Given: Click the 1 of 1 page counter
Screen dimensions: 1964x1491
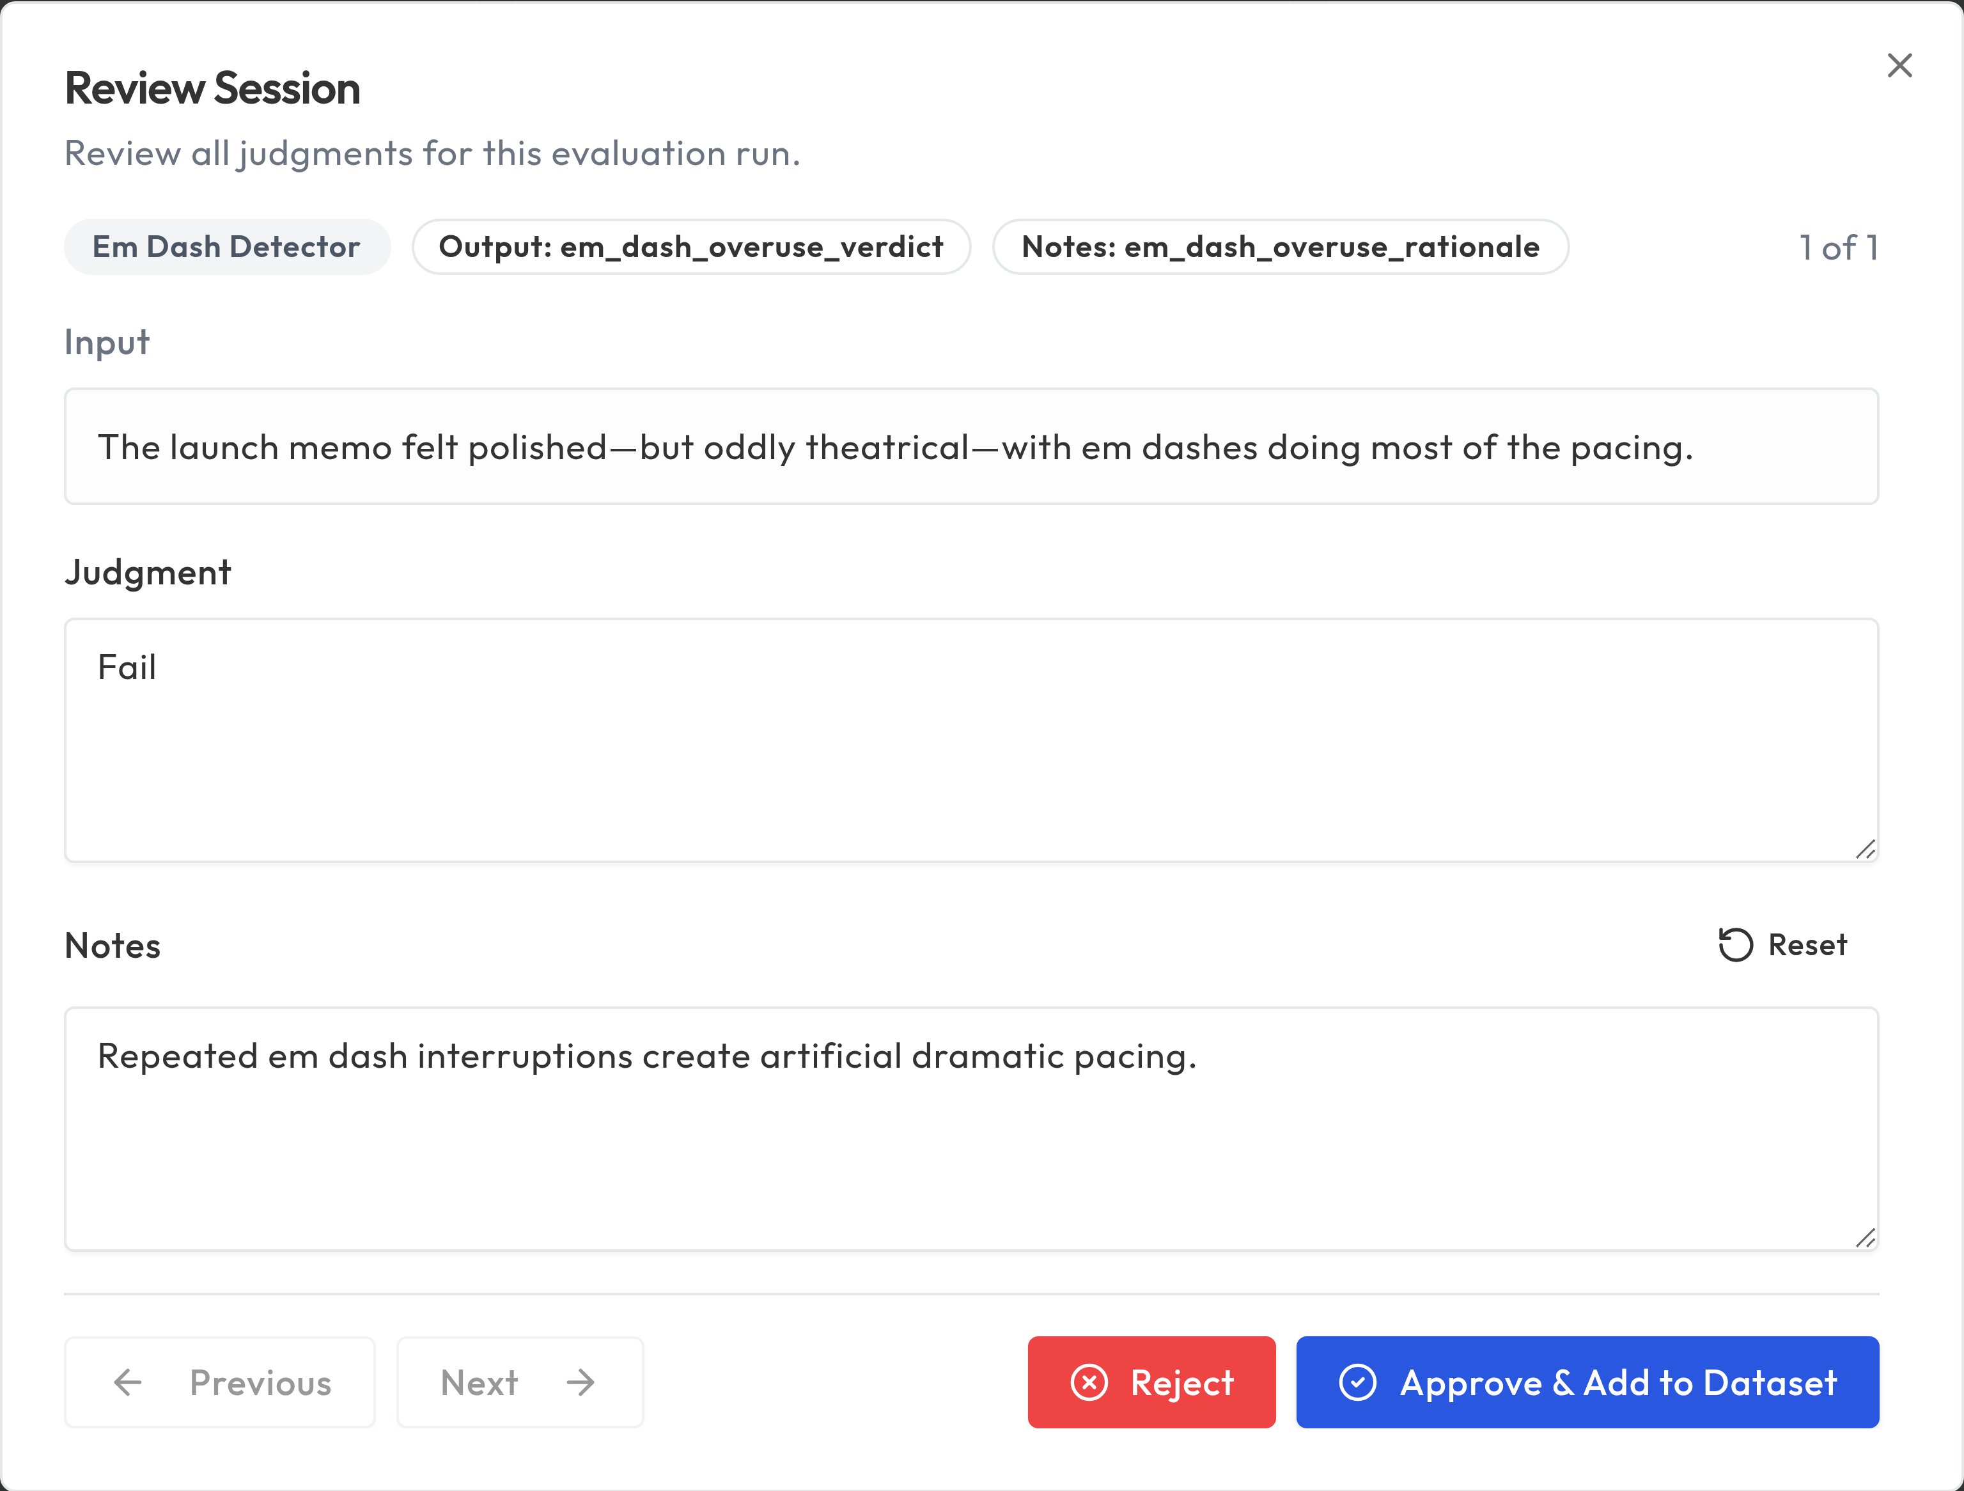Looking at the screenshot, I should 1839,248.
